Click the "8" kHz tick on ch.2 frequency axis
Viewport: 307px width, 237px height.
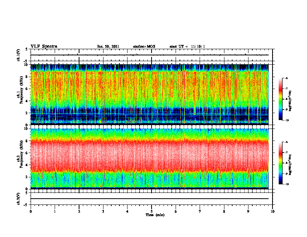tap(27, 141)
